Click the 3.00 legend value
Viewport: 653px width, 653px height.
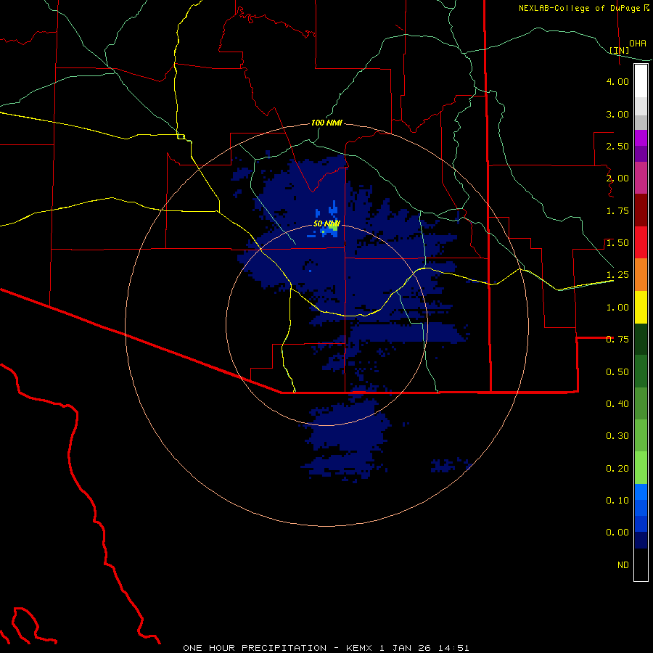[x=617, y=114]
